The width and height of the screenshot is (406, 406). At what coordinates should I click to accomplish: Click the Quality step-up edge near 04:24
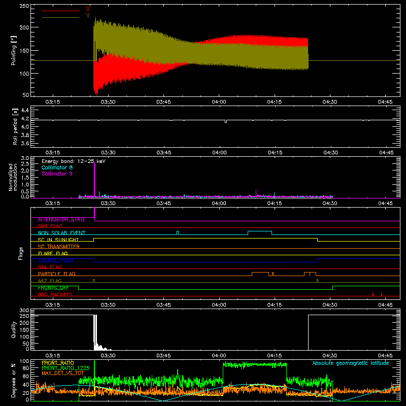(x=308, y=332)
